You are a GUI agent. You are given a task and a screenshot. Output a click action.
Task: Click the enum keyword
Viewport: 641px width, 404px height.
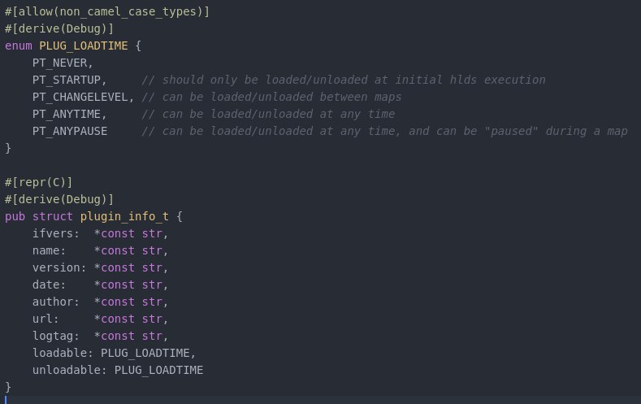click(x=19, y=46)
